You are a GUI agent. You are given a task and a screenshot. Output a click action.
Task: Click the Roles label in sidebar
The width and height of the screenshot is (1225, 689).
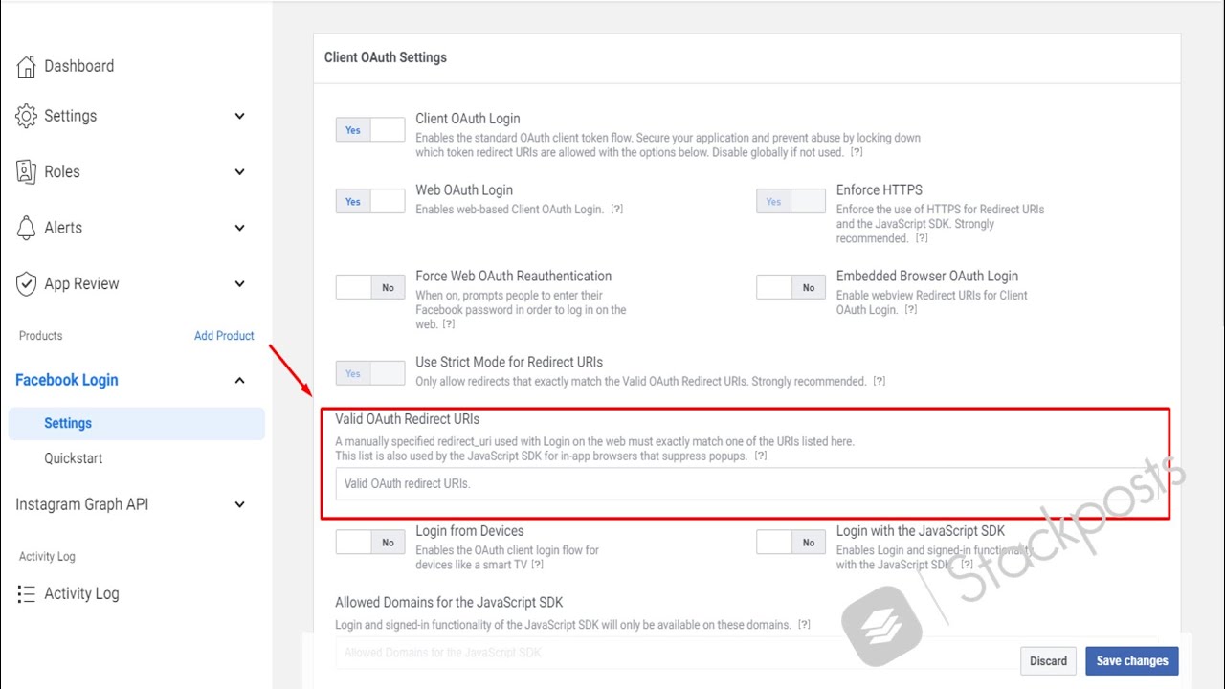pyautogui.click(x=62, y=171)
